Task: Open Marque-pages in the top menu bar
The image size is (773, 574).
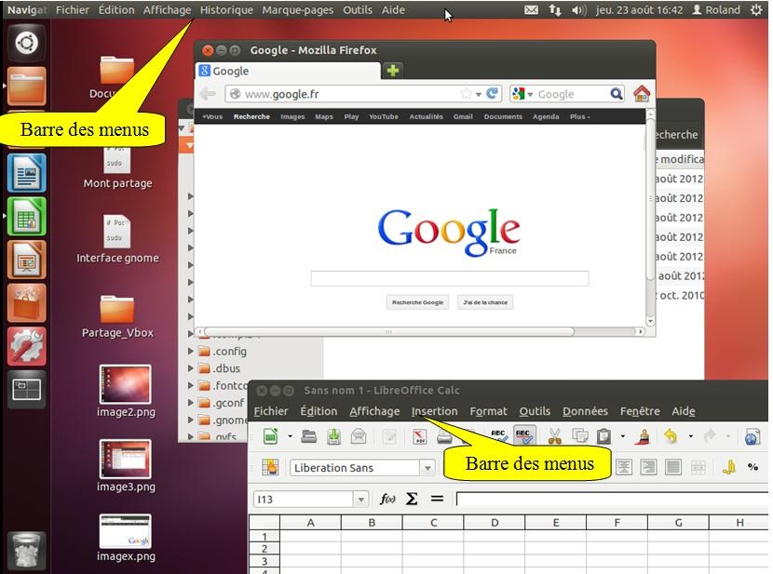Action: [x=297, y=10]
